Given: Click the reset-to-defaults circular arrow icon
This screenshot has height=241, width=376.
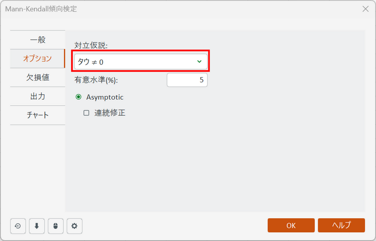Looking at the screenshot, I should pos(18,226).
